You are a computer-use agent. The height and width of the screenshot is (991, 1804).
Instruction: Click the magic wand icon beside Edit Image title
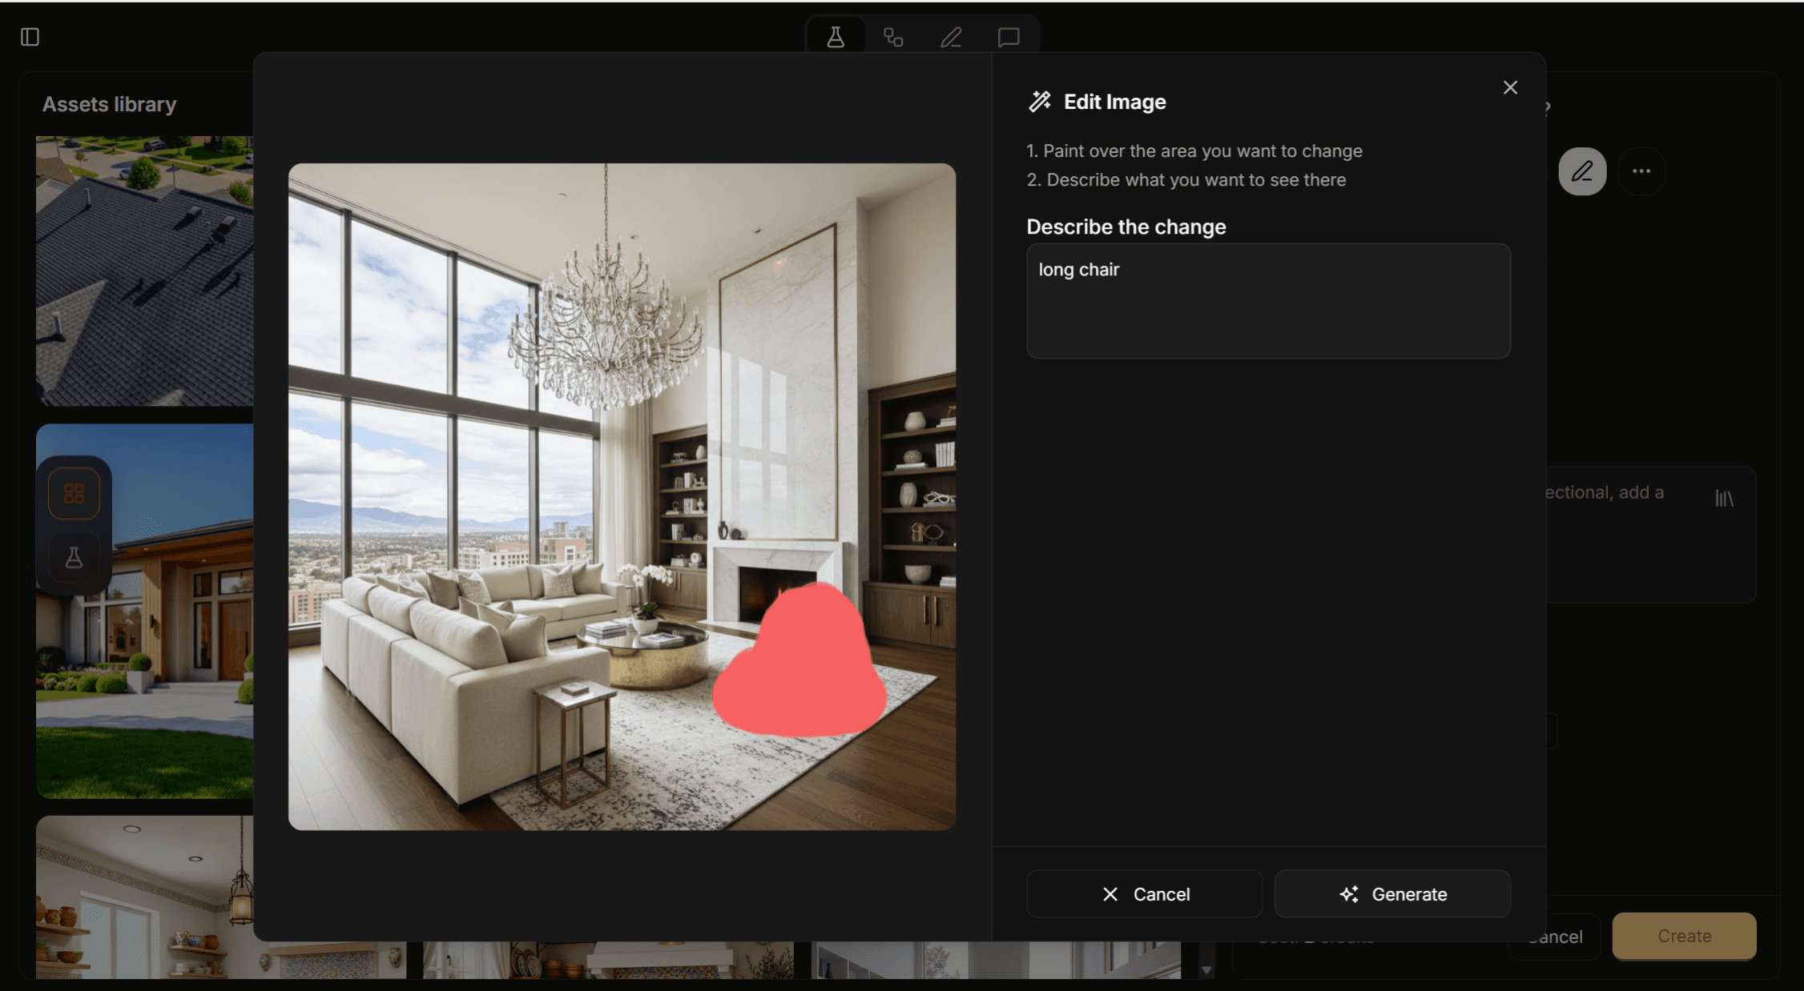1040,101
